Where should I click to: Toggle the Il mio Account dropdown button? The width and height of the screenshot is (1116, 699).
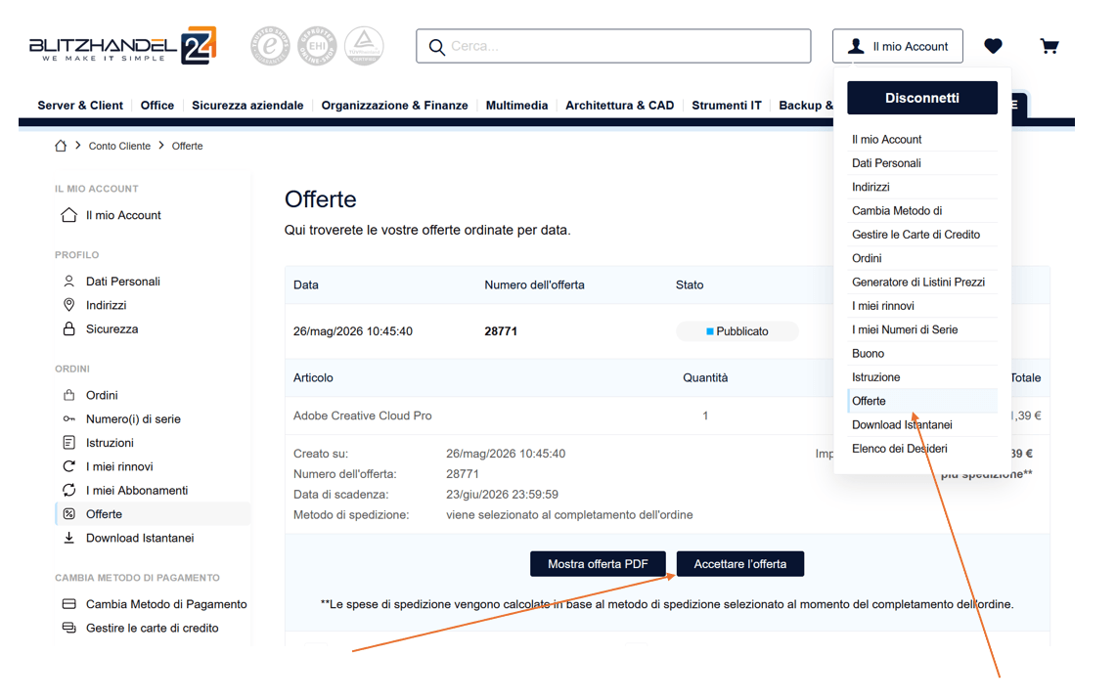click(x=898, y=46)
